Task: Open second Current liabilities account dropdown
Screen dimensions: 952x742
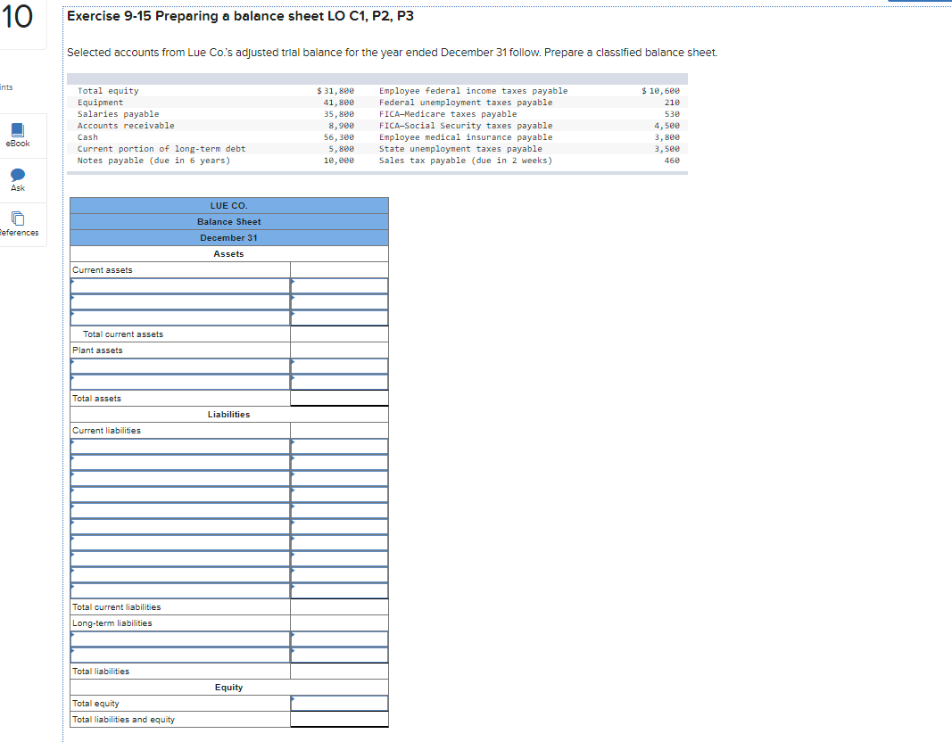Action: point(178,462)
